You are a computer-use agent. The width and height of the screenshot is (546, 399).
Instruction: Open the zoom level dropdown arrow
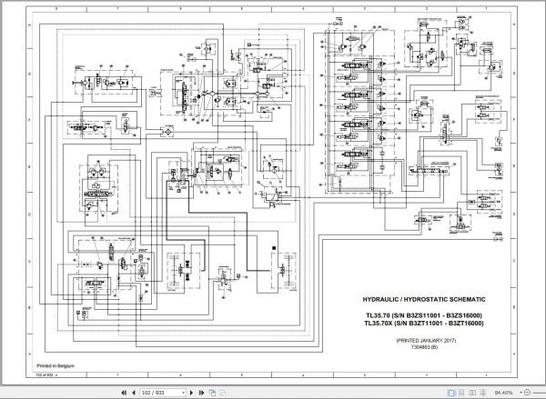pyautogui.click(x=521, y=393)
